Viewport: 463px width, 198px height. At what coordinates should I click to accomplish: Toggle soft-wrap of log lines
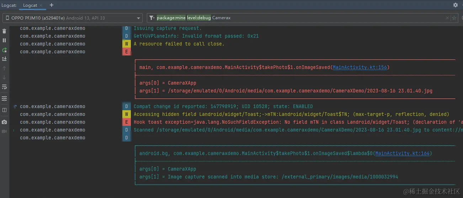point(4,87)
